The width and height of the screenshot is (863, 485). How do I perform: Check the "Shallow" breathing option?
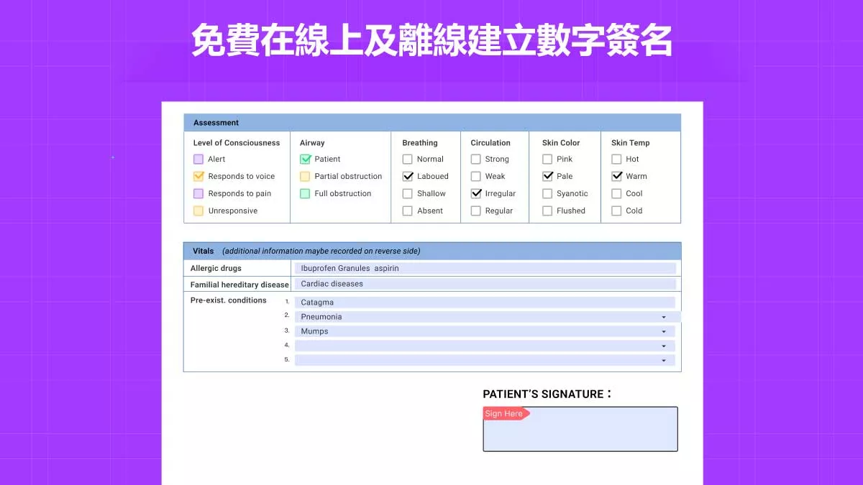coord(406,193)
